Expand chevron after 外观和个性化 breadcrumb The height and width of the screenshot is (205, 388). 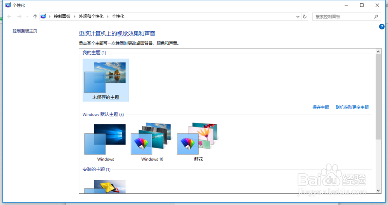tap(107, 16)
